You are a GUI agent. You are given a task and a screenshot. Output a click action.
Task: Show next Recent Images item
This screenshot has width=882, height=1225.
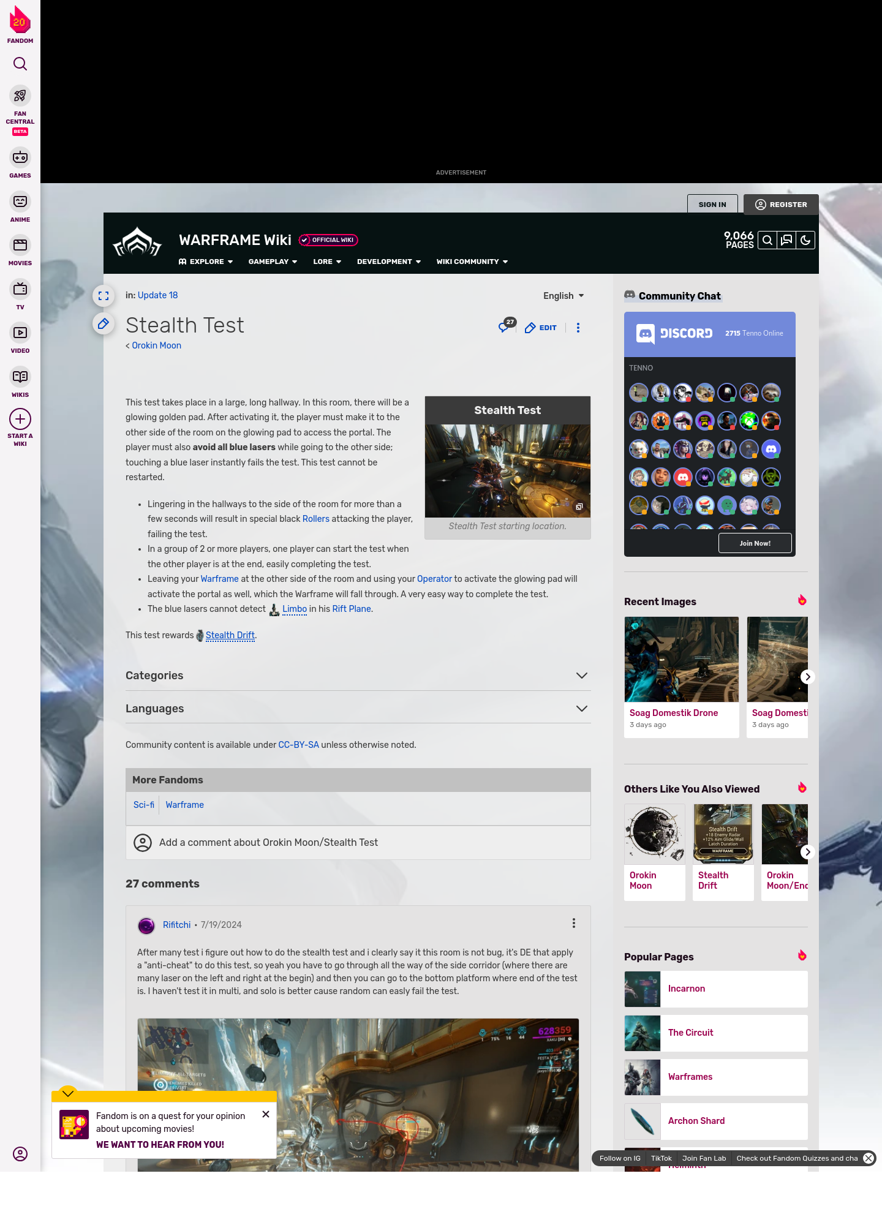click(808, 677)
